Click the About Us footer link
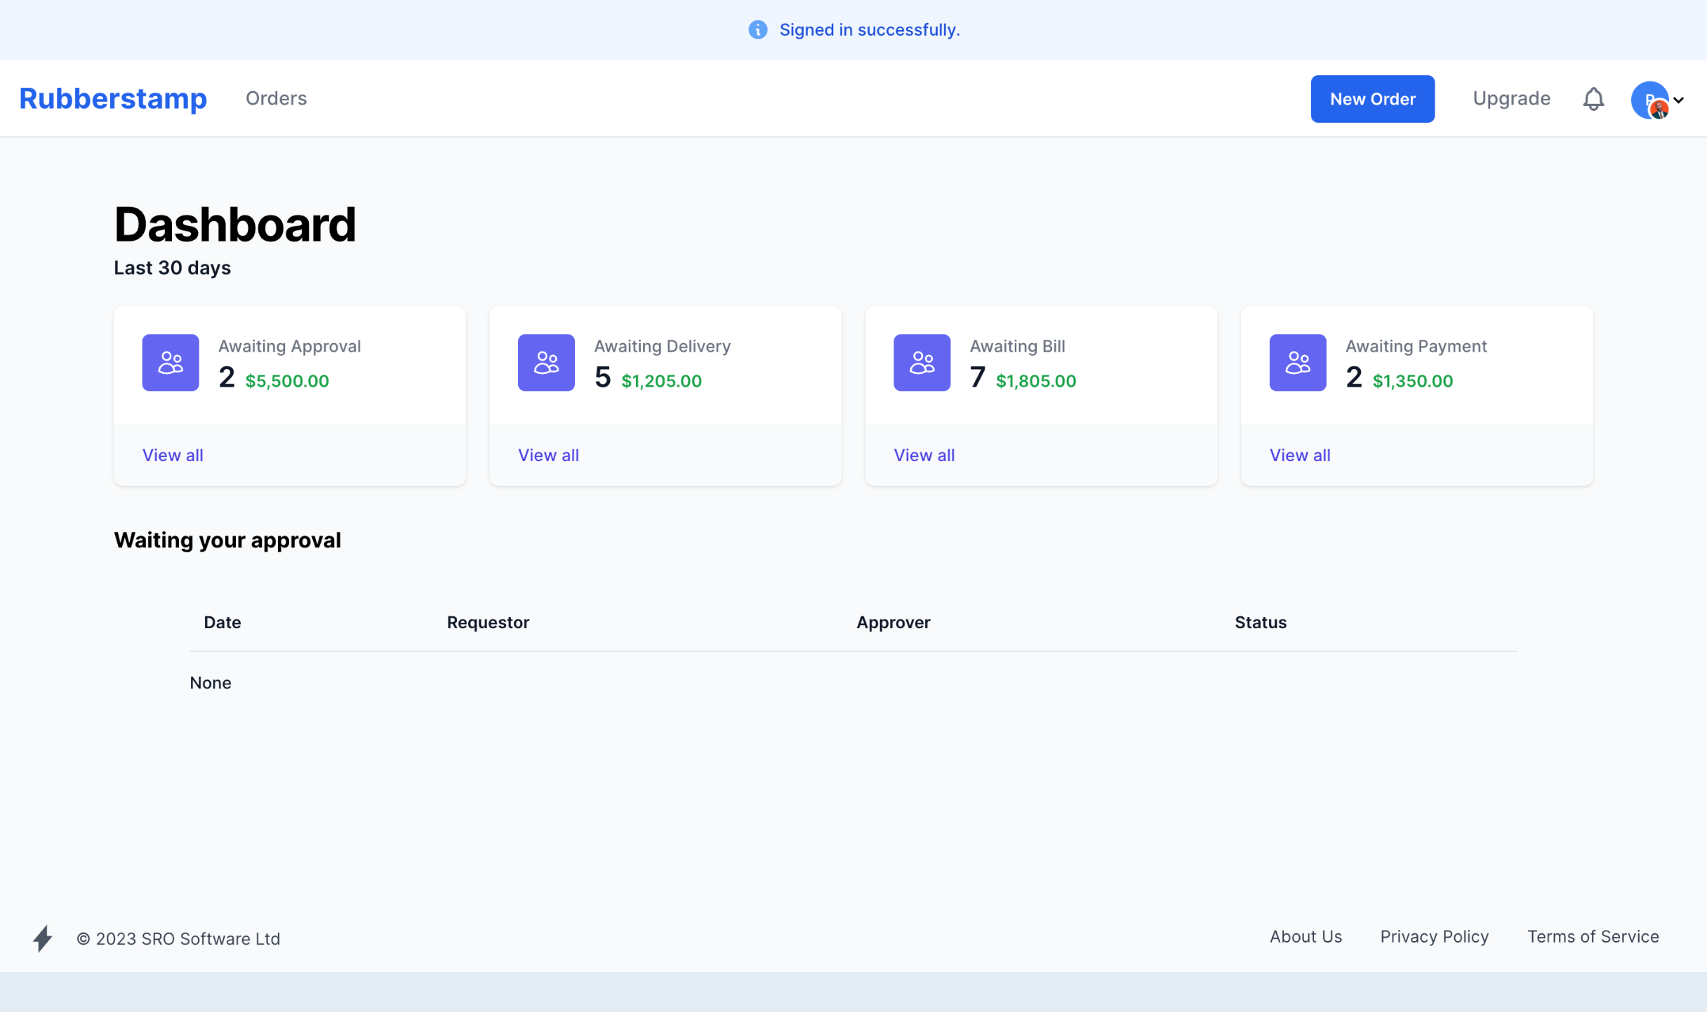 pos(1305,936)
